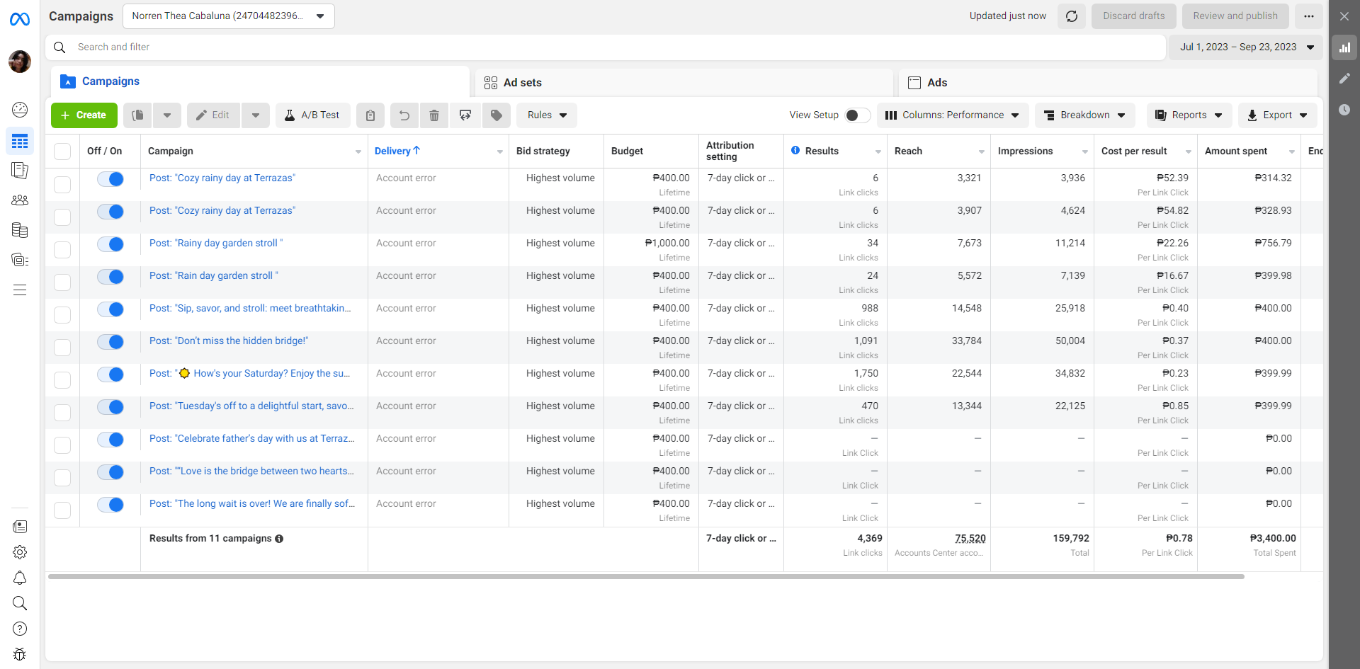Viewport: 1360px width, 669px height.
Task: Open Settings gear in sidebar
Action: coord(20,552)
